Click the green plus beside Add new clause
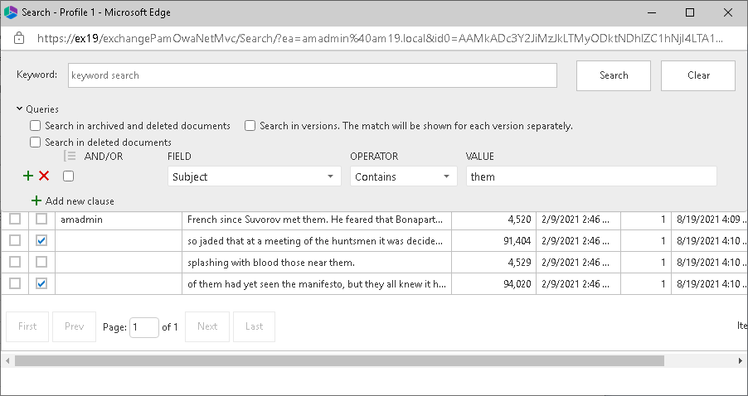 [36, 201]
